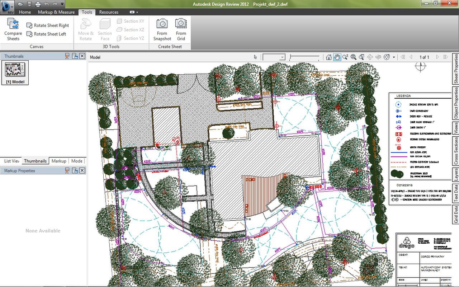Open the Object Properties side tab

click(456, 103)
